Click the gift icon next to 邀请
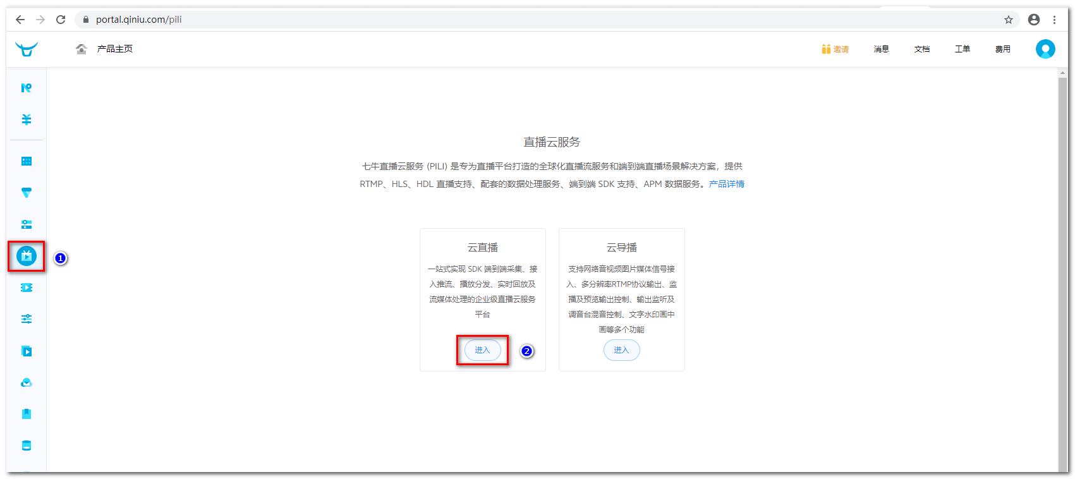The width and height of the screenshot is (1075, 479). tap(826, 49)
